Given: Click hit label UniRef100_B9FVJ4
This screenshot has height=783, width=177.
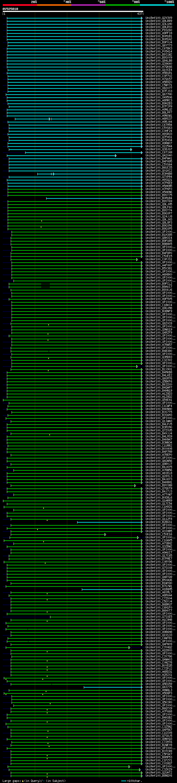Looking at the screenshot, I should click(x=159, y=42).
